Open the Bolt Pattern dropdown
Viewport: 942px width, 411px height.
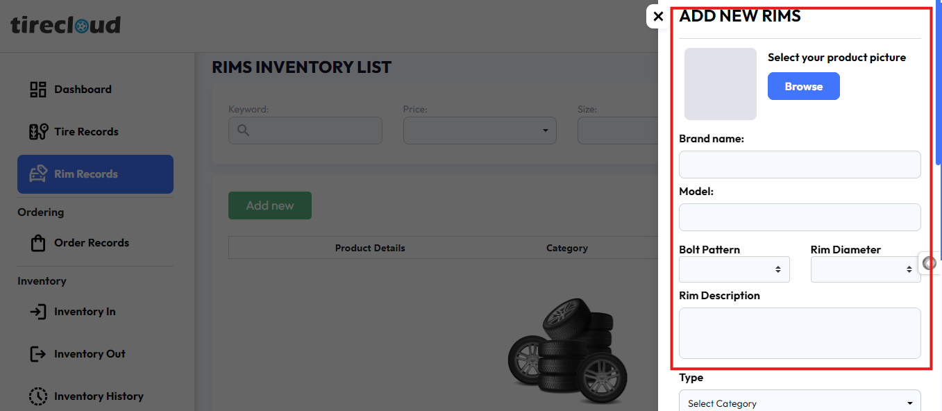click(x=734, y=269)
